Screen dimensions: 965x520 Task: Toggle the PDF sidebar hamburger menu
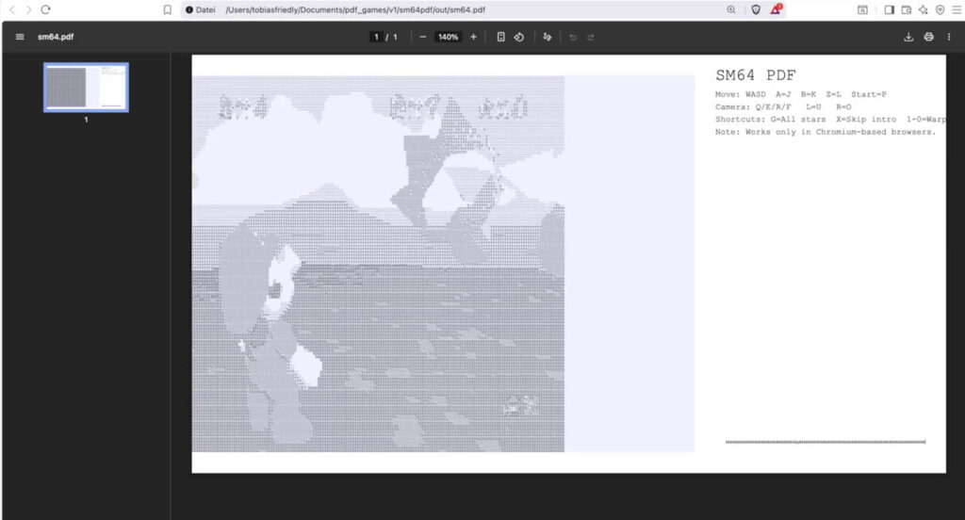(20, 37)
